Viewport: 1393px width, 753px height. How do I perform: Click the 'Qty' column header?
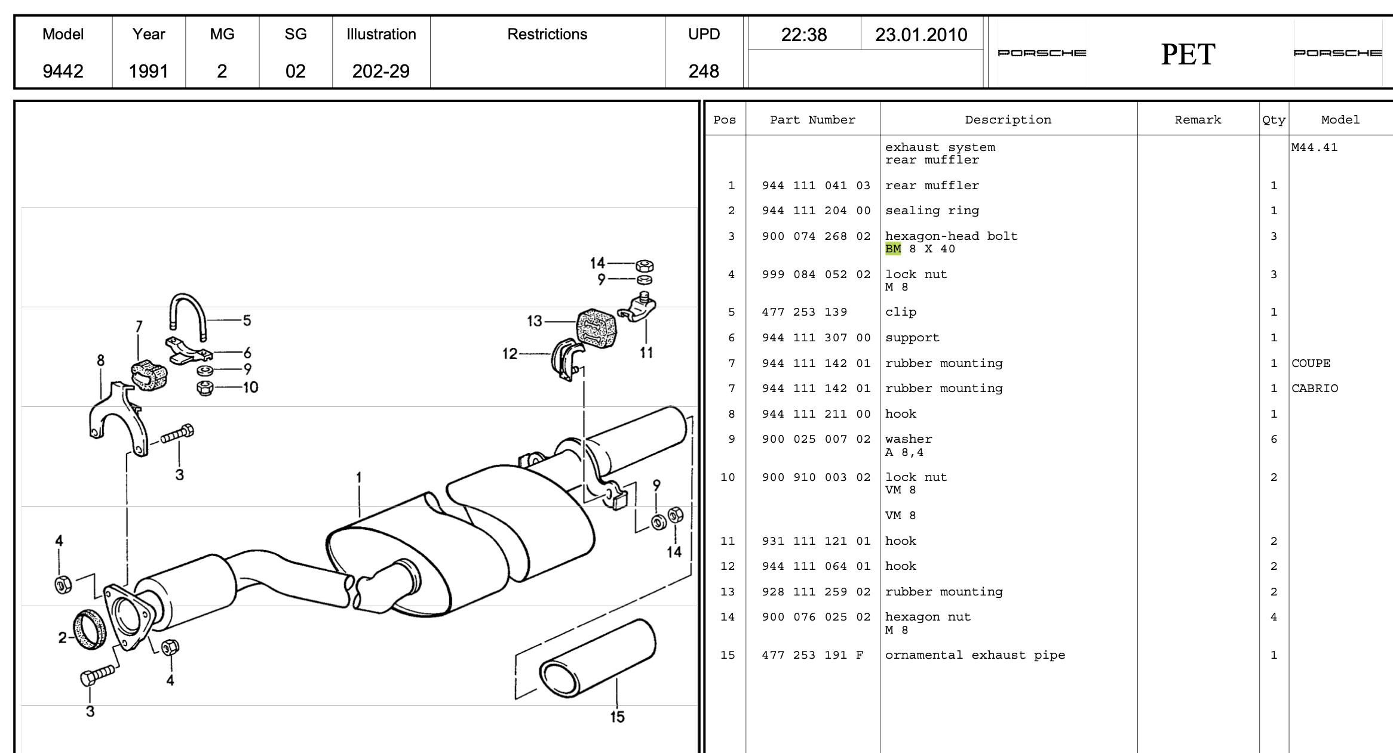pyautogui.click(x=1274, y=121)
